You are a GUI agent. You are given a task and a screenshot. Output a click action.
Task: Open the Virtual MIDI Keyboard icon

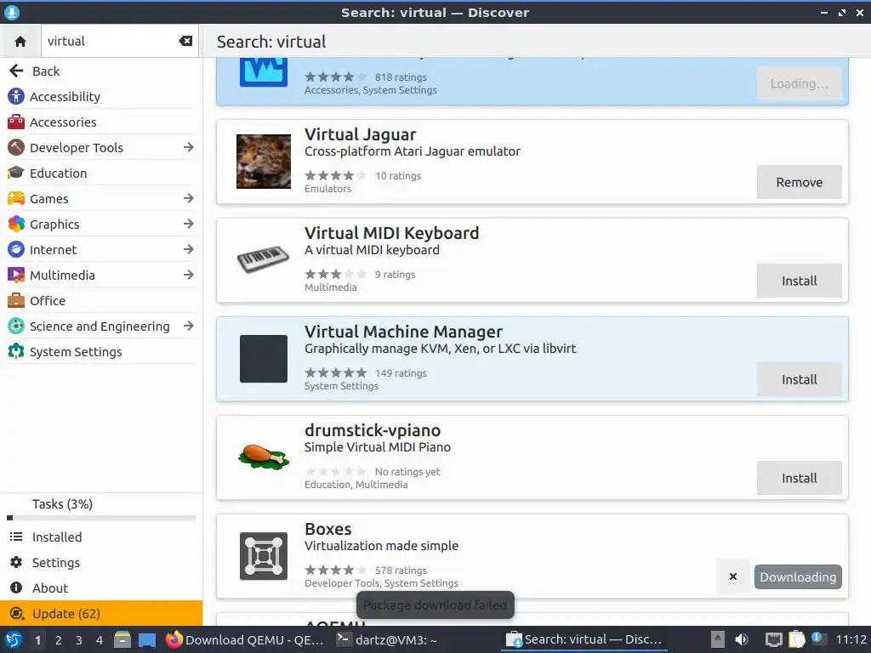click(x=264, y=259)
